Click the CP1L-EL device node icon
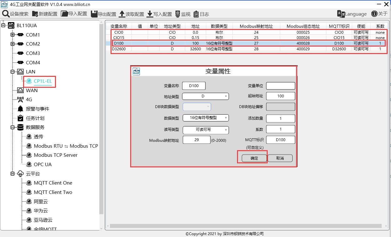391x237 pixels. (29, 81)
